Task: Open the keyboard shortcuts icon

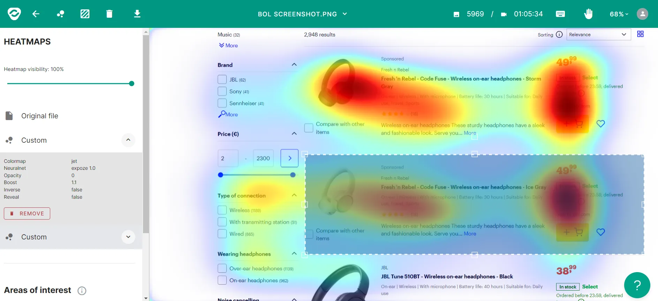Action: point(560,14)
